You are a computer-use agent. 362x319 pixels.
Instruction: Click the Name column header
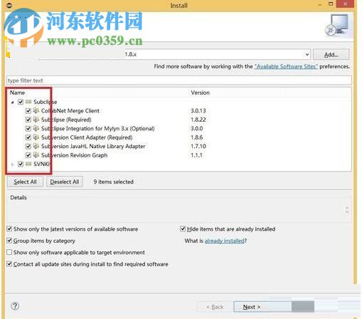click(x=17, y=93)
